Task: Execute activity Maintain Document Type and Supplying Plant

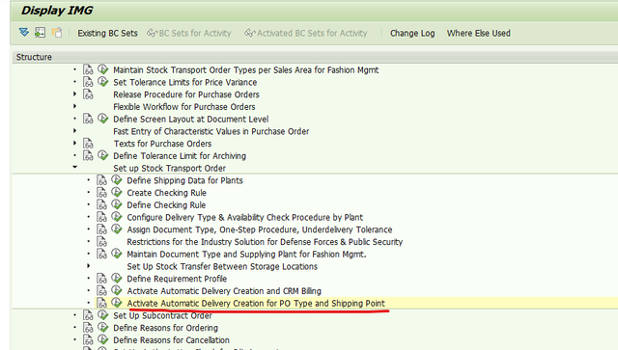Action: point(117,254)
